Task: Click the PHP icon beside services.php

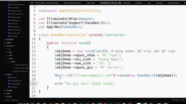Action: [x=9, y=30]
